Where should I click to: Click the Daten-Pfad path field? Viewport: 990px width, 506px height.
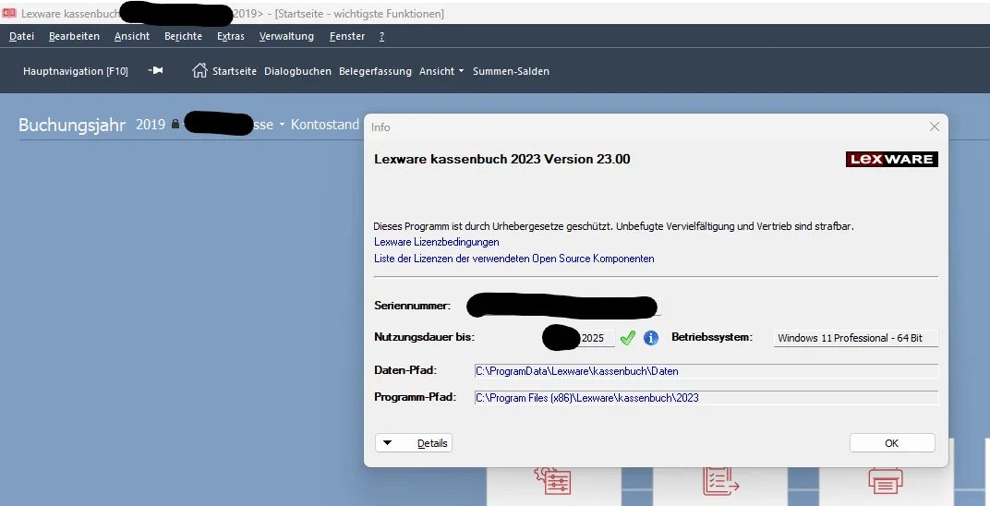pos(706,371)
